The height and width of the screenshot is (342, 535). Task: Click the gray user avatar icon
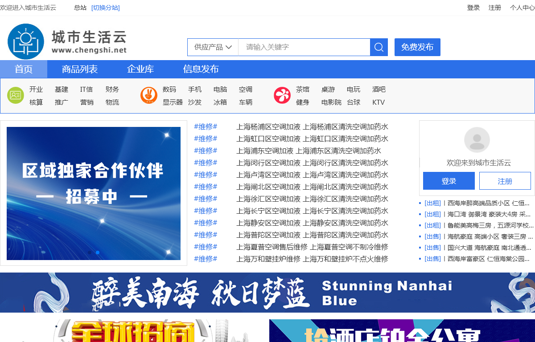coord(477,140)
